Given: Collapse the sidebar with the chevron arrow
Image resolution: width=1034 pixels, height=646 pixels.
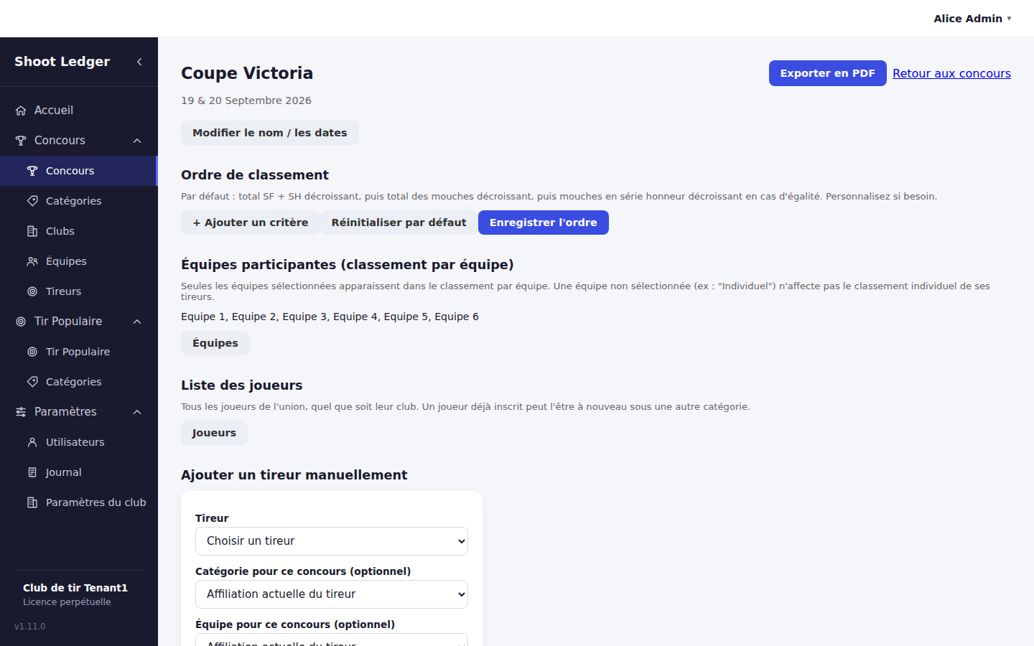Looking at the screenshot, I should tap(139, 62).
